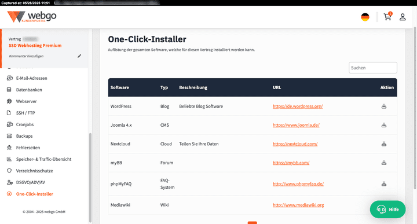
Task: Click the Backups server icon
Action: [x=9, y=136]
